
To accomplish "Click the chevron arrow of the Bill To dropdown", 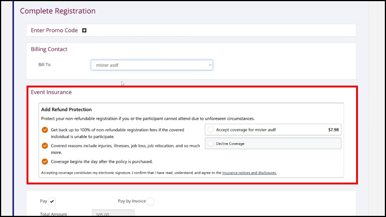I will 210,65.
